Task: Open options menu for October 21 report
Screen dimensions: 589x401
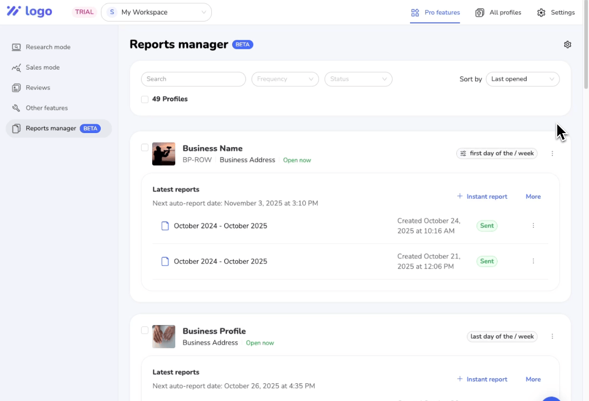Action: click(533, 261)
